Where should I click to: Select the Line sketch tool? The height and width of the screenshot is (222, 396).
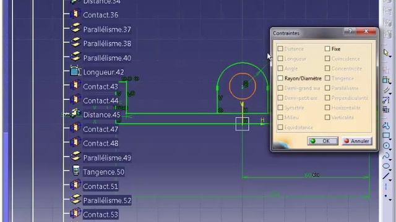(386, 176)
